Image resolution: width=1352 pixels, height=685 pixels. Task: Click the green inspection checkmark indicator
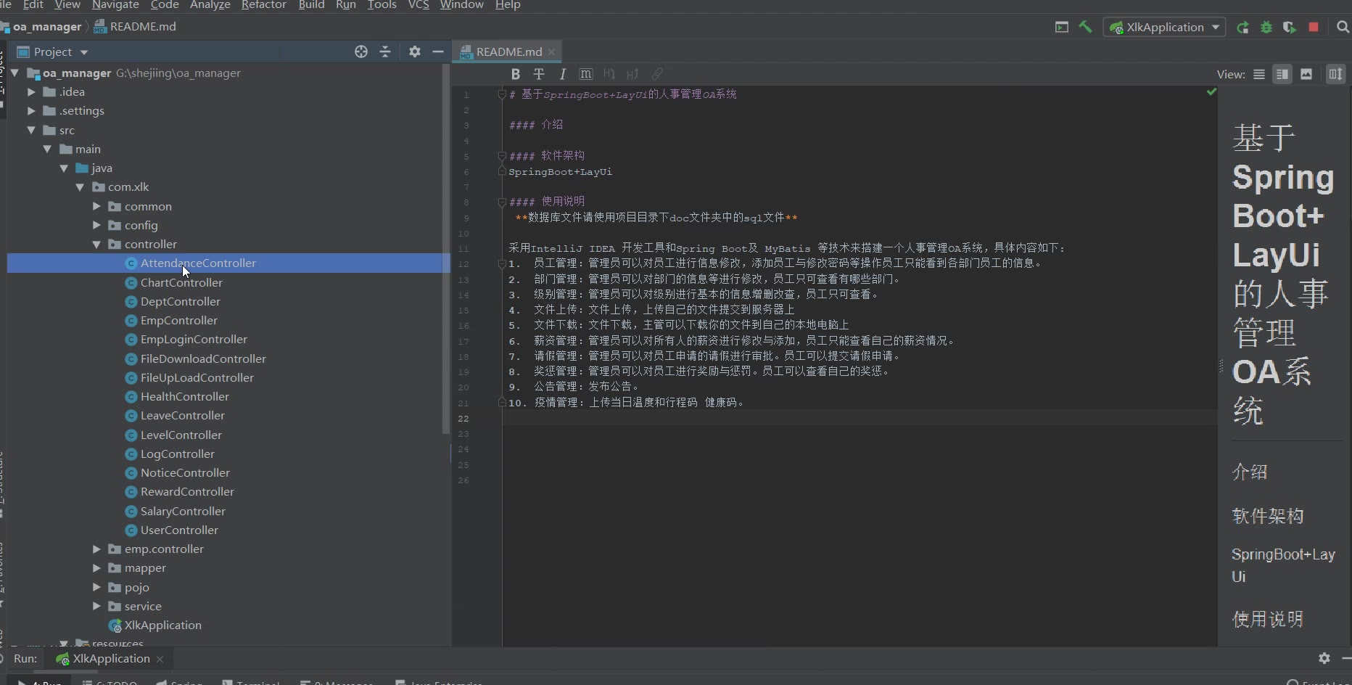[1211, 92]
